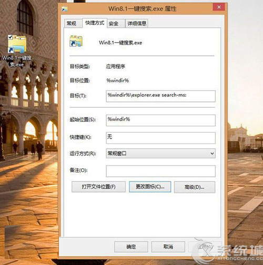This screenshot has width=263, height=265.
Task: Expand the 运行方式(R) dropdown
Action: (160, 154)
